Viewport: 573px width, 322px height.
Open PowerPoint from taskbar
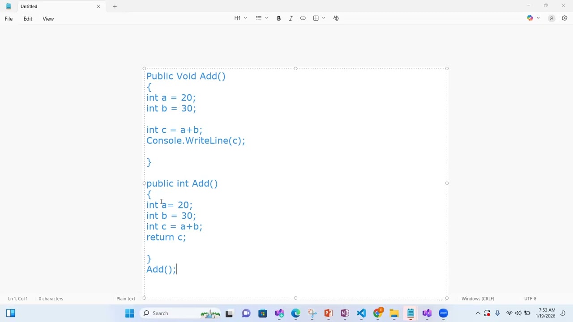click(329, 314)
